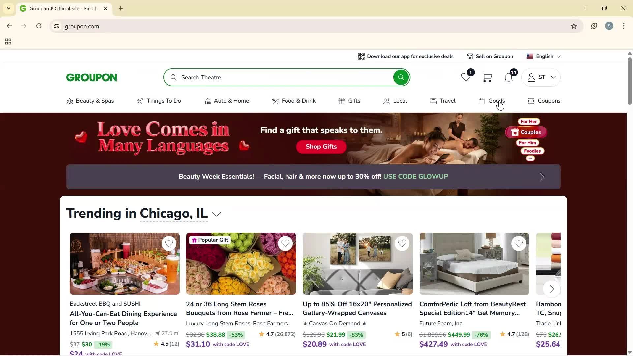Open the shopping cart icon
This screenshot has height=356, width=633.
click(487, 77)
